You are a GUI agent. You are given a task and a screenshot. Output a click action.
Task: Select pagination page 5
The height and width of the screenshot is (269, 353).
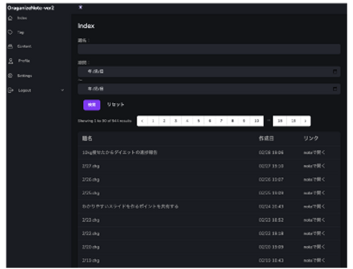[x=199, y=121]
